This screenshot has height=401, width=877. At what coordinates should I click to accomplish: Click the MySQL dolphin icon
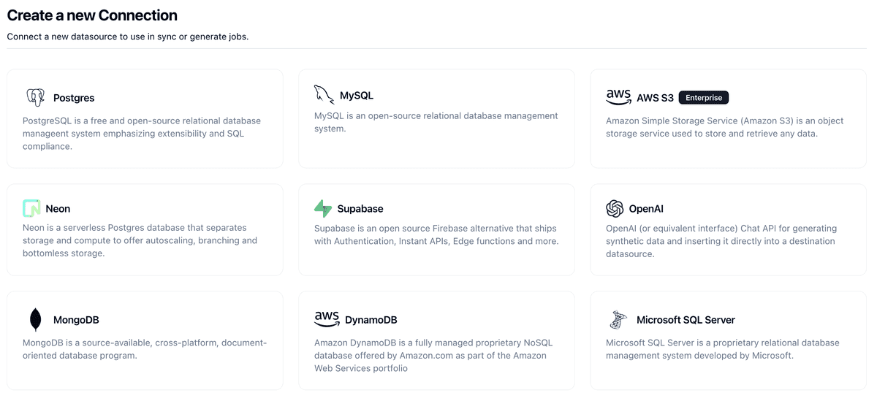(324, 95)
